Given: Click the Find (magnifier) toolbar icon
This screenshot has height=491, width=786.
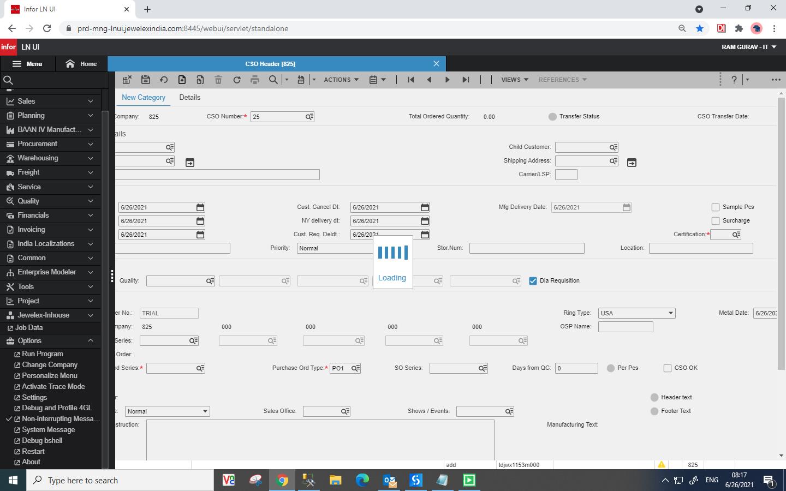Looking at the screenshot, I should [x=273, y=80].
